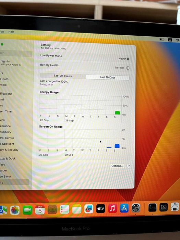Click the Today, 11:41 text
180x240 pixels.
[47, 85]
